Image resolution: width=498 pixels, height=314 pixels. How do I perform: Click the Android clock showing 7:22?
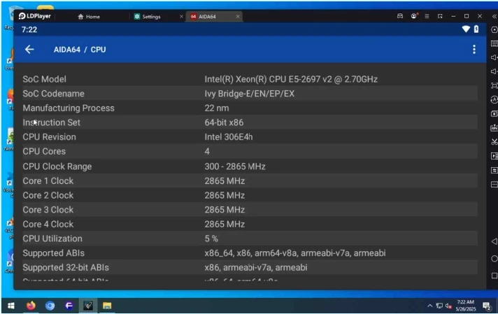(x=29, y=29)
